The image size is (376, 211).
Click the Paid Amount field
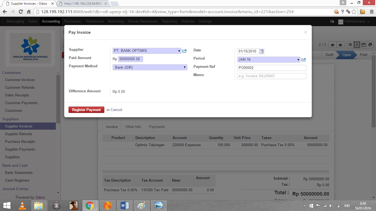click(x=130, y=59)
